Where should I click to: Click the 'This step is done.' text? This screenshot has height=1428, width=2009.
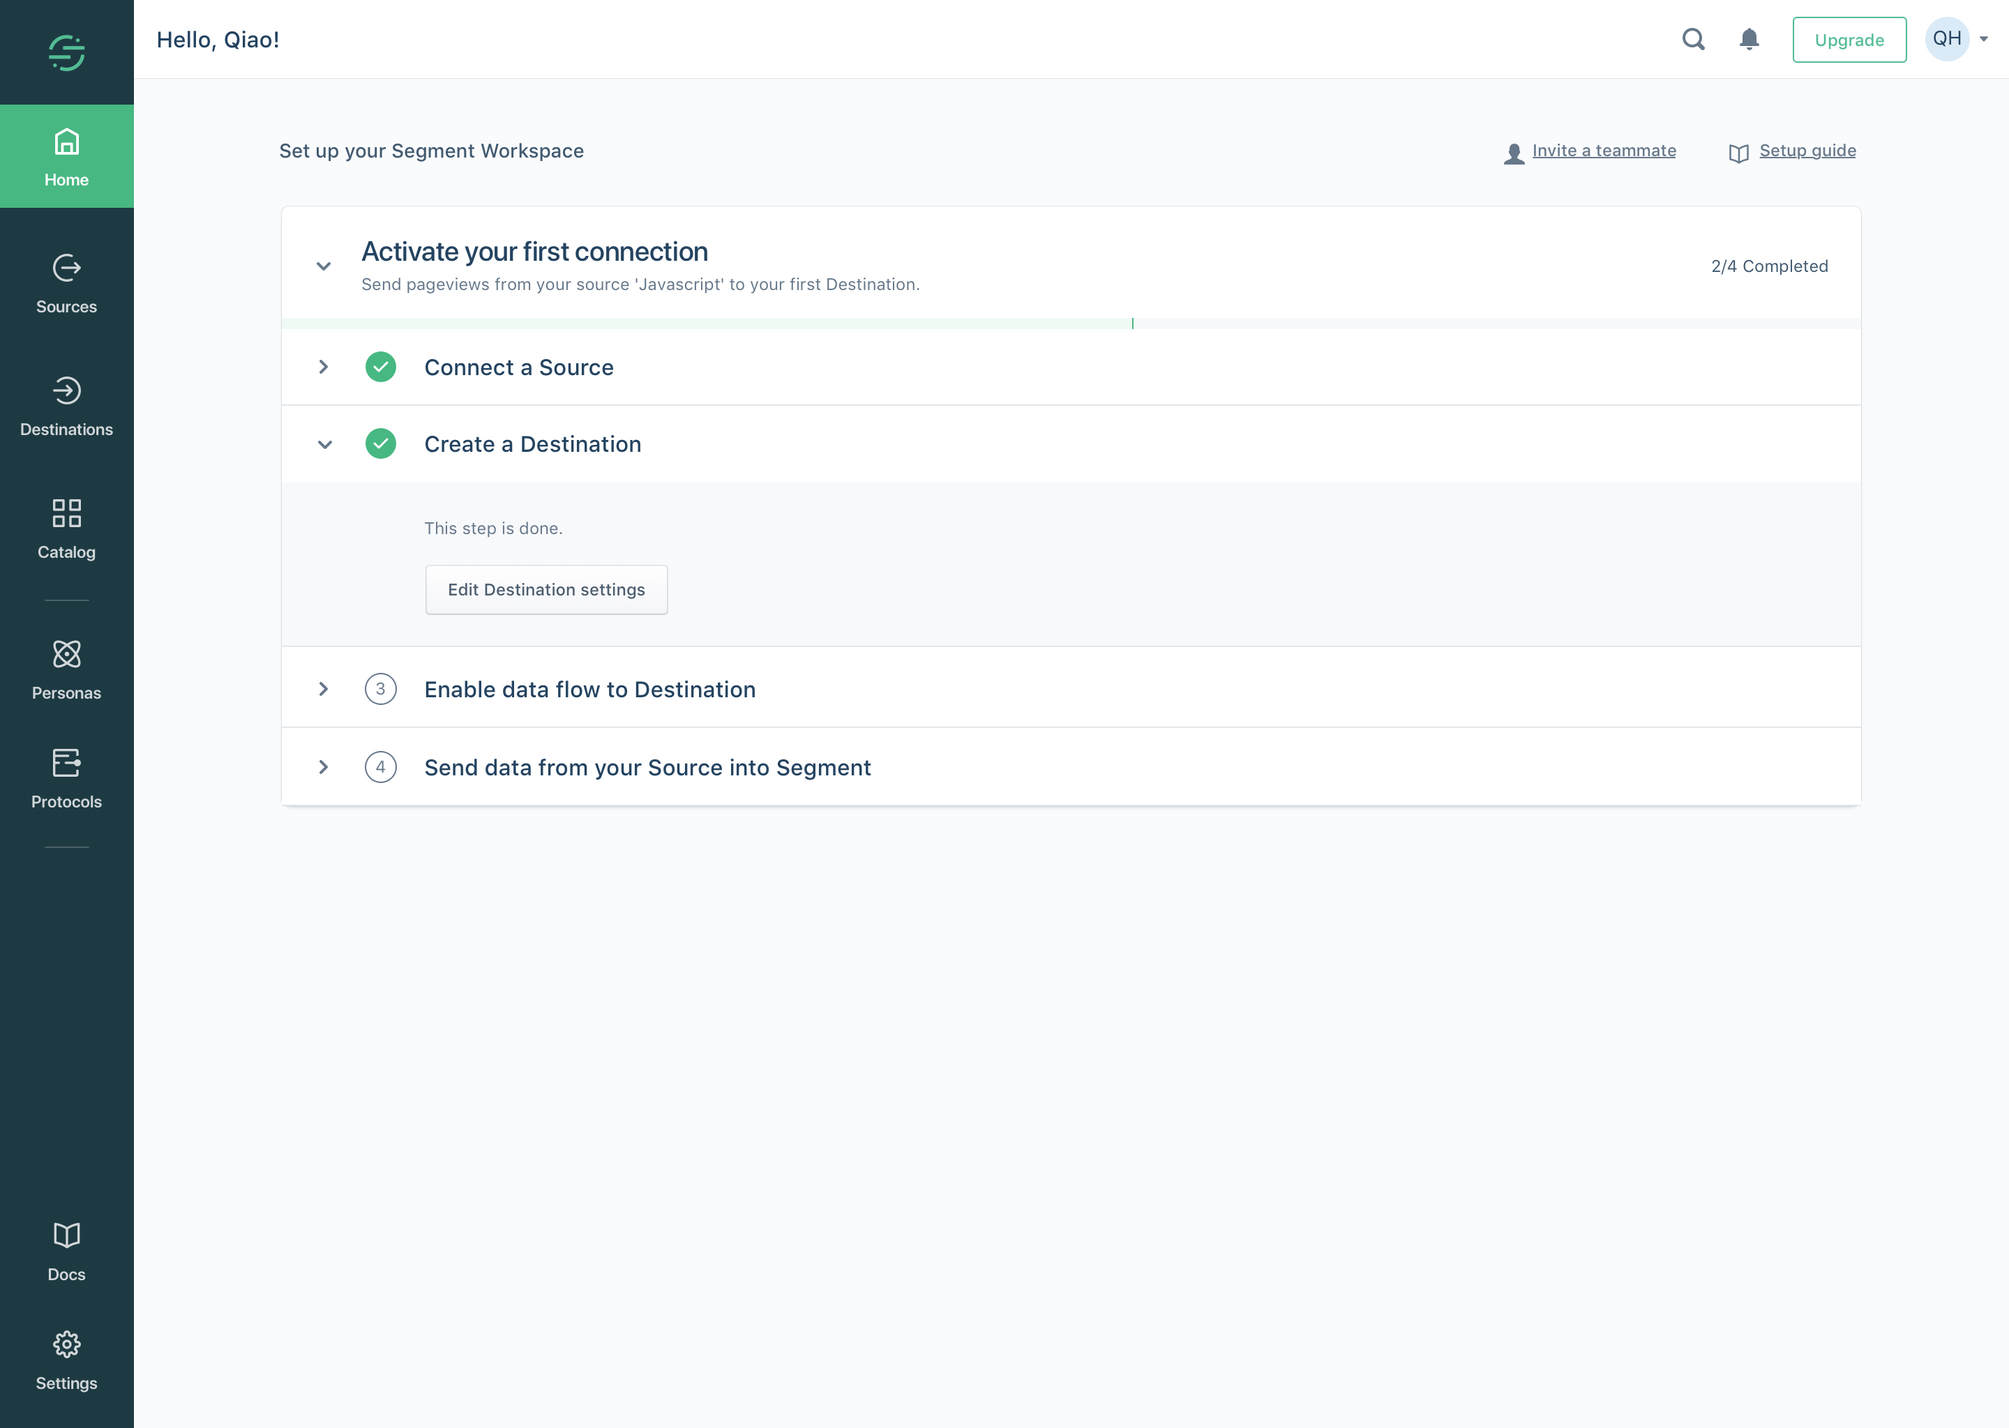coord(493,529)
